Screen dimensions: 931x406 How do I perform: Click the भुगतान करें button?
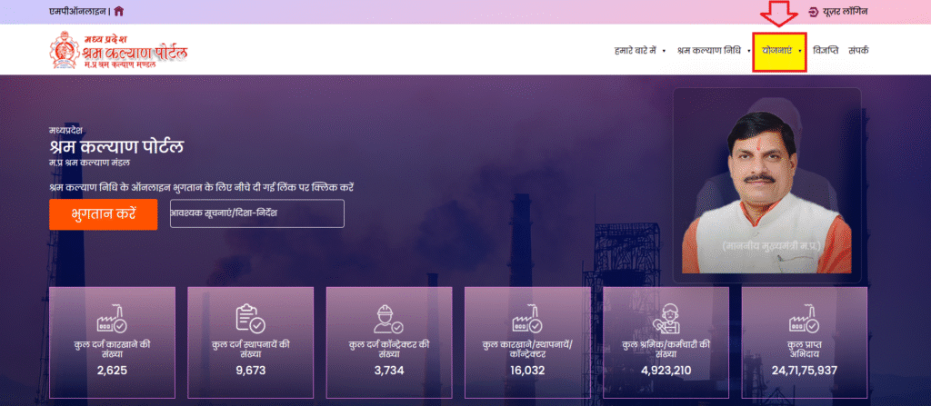104,214
